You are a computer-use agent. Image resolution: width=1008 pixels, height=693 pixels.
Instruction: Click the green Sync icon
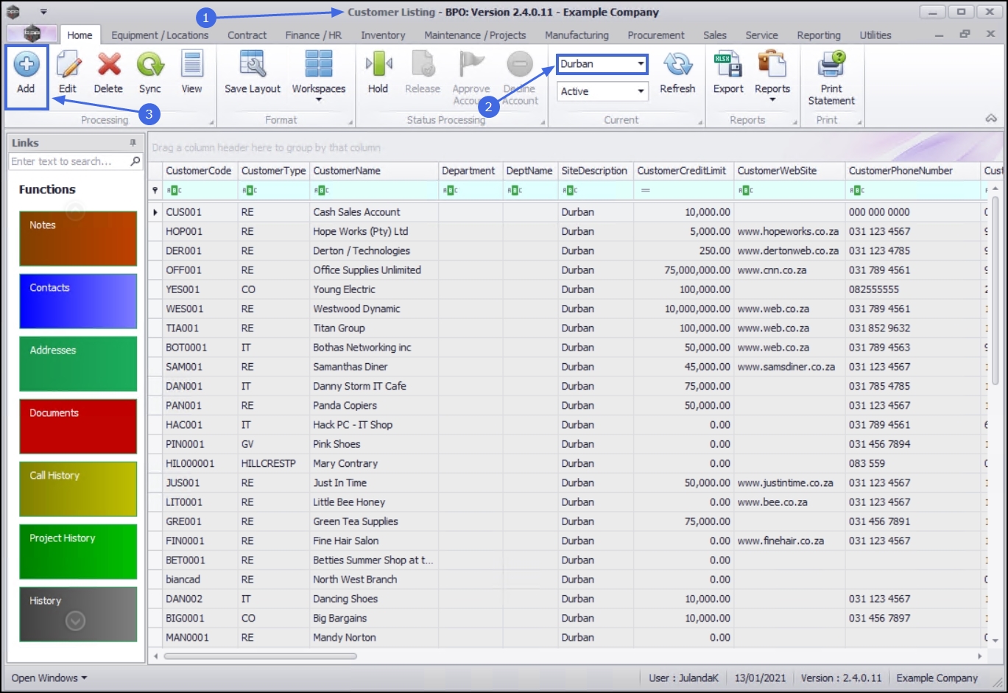point(150,66)
